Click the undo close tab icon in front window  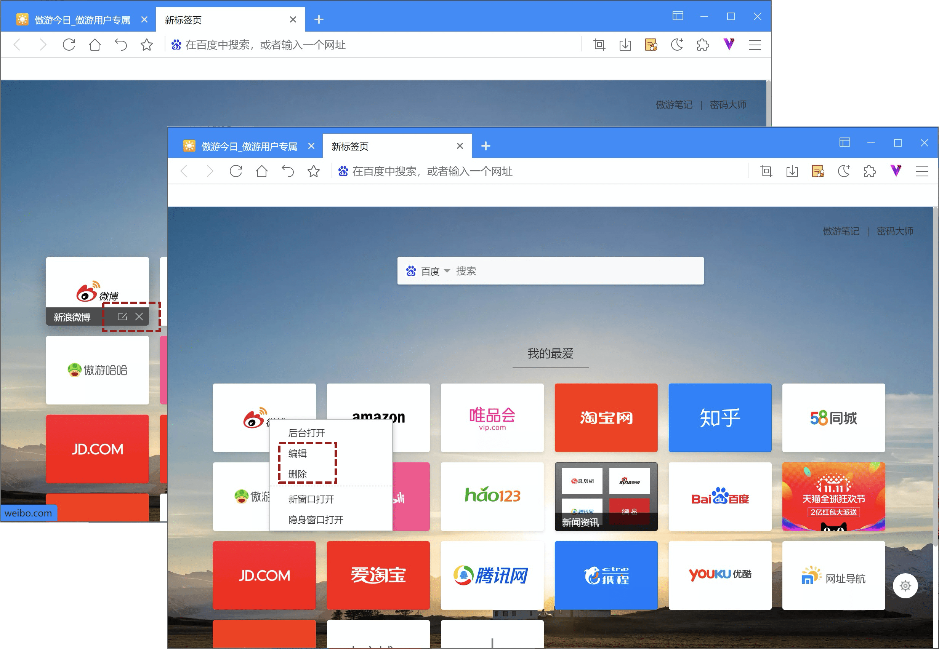tap(288, 171)
